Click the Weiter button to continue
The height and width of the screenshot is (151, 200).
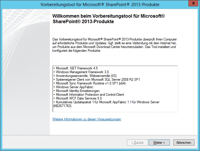coord(159,143)
